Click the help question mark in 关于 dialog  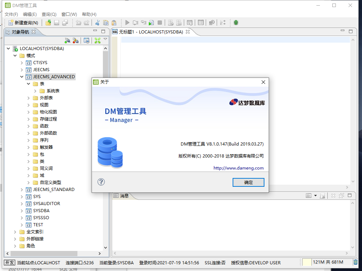pos(101,182)
